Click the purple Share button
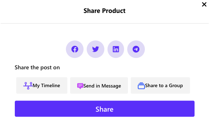 105,108
